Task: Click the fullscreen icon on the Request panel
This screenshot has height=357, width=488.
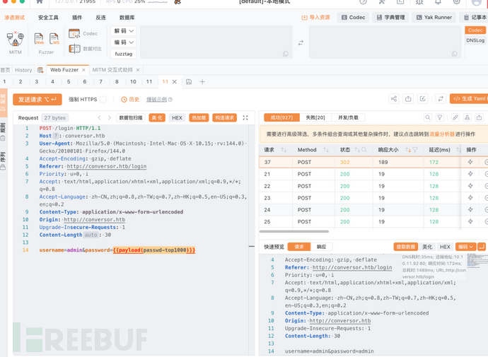Action: click(245, 118)
